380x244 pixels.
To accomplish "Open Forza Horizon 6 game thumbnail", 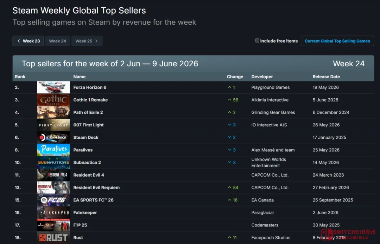I will coord(53,87).
